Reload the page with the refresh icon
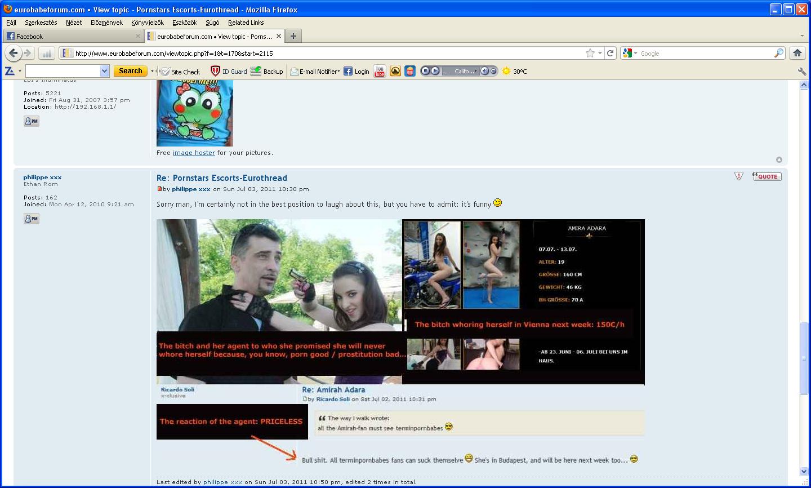The image size is (811, 488). (610, 53)
